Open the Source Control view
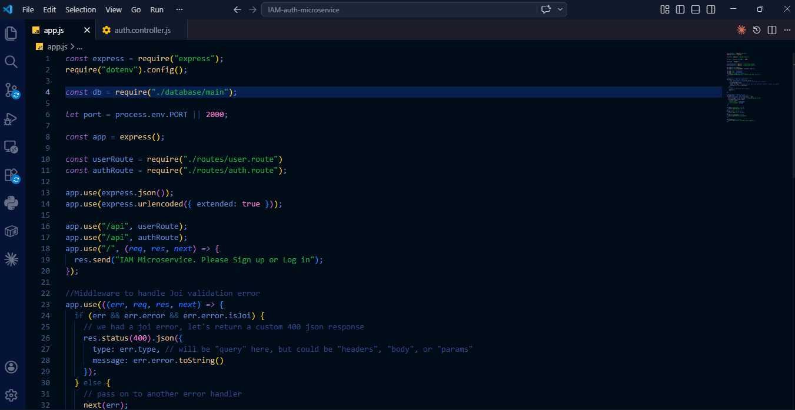This screenshot has height=410, width=795. (11, 90)
